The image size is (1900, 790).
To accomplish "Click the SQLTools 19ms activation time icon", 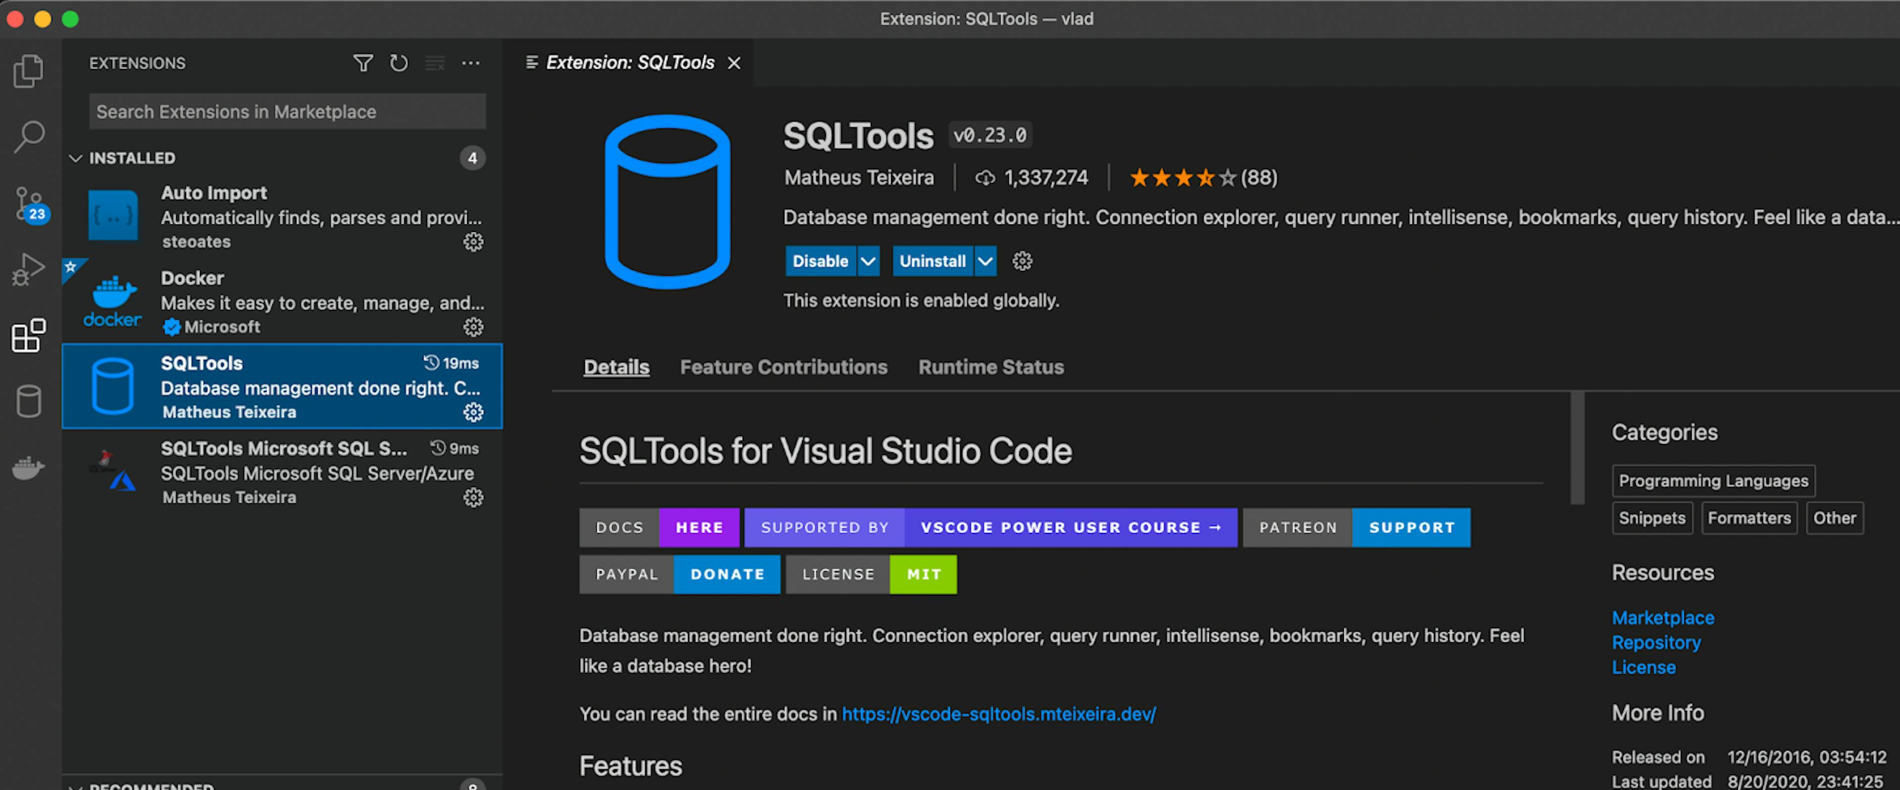I will (431, 362).
